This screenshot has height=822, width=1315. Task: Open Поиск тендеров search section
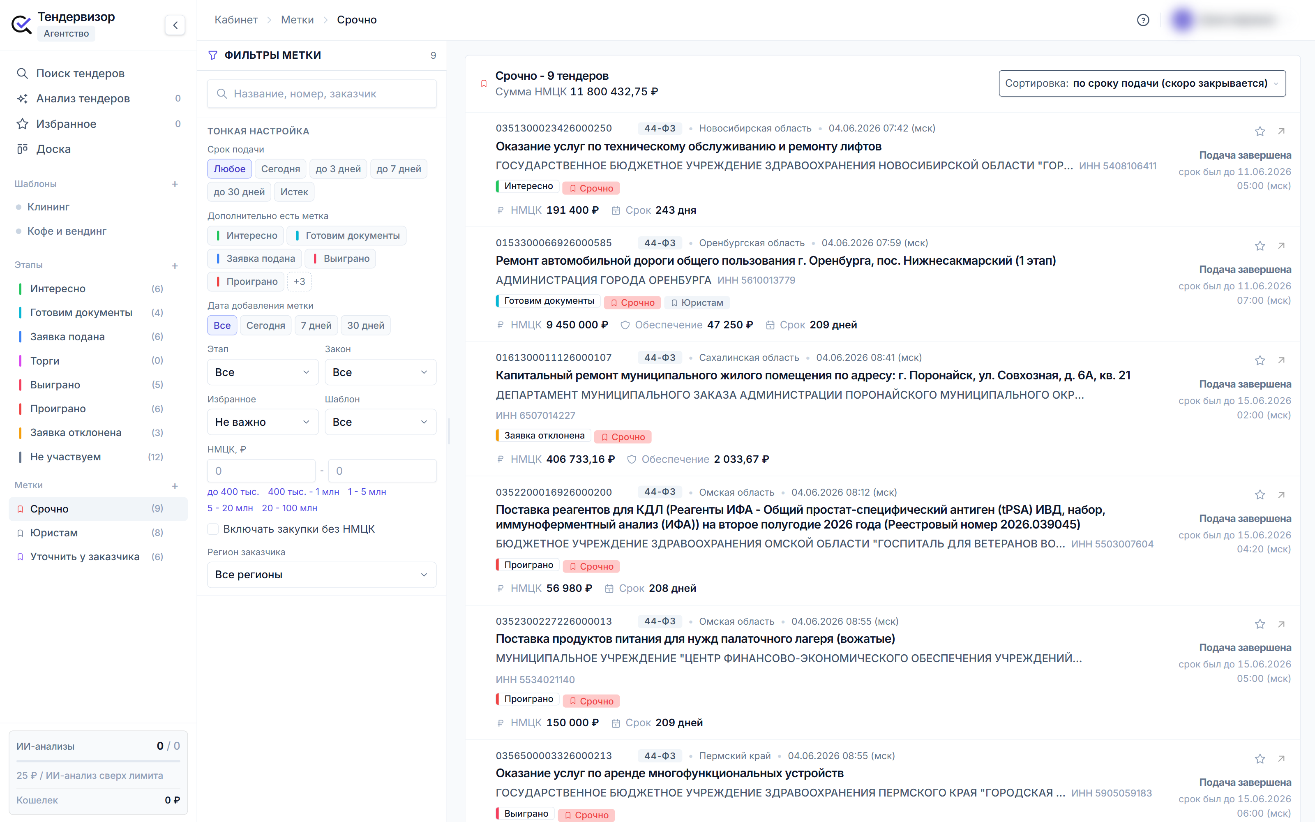98,74
